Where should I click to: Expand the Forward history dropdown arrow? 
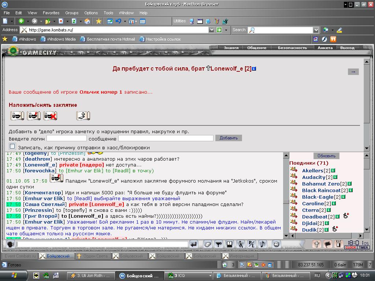pos(41,22)
